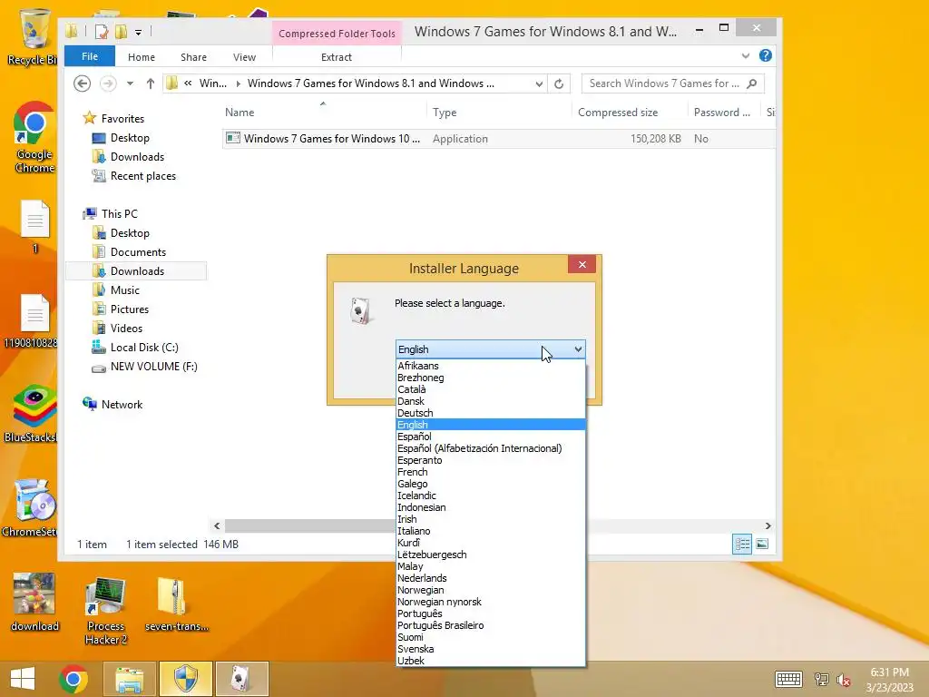Click the UAC shield taskbar item
The width and height of the screenshot is (929, 697).
point(185,679)
